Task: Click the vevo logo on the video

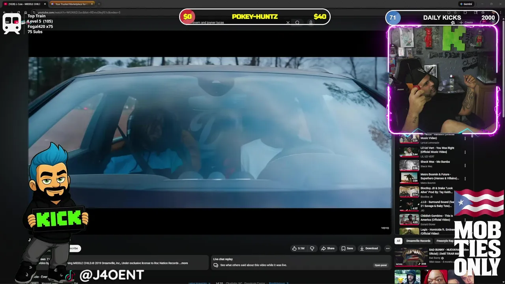Action: 385,228
